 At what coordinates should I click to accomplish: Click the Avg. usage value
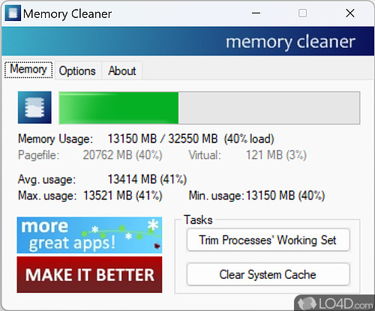(x=147, y=179)
